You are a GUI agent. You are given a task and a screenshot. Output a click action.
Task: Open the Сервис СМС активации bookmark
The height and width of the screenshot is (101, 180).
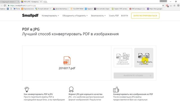[x=120, y=9]
